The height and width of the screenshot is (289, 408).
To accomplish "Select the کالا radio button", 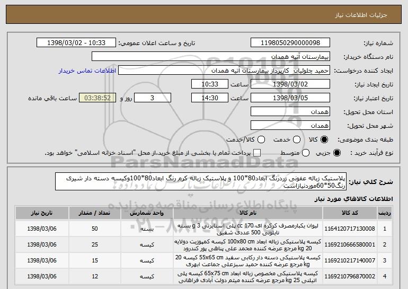I will (324, 139).
